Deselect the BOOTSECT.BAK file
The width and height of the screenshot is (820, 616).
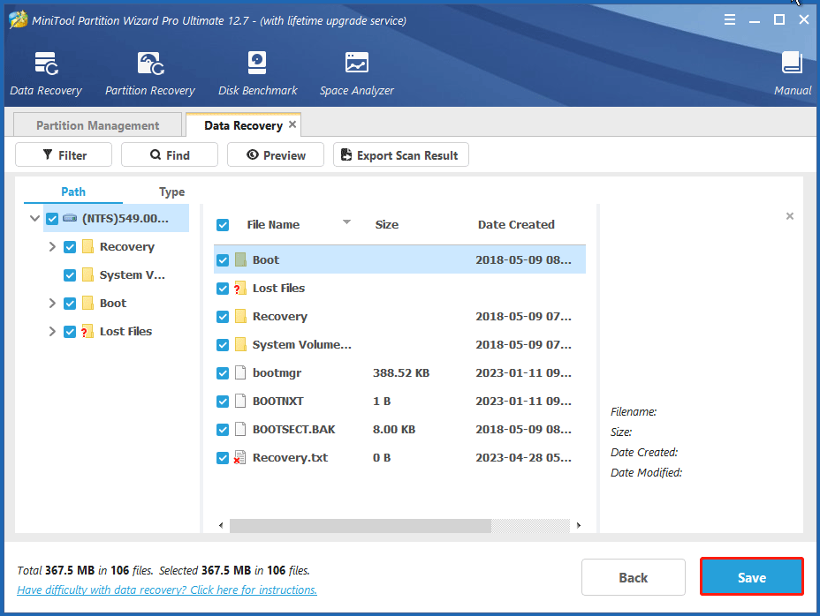tap(223, 429)
